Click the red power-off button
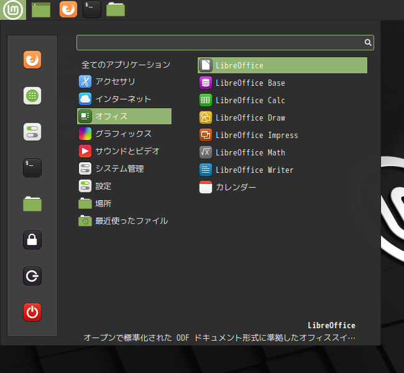 tap(32, 312)
